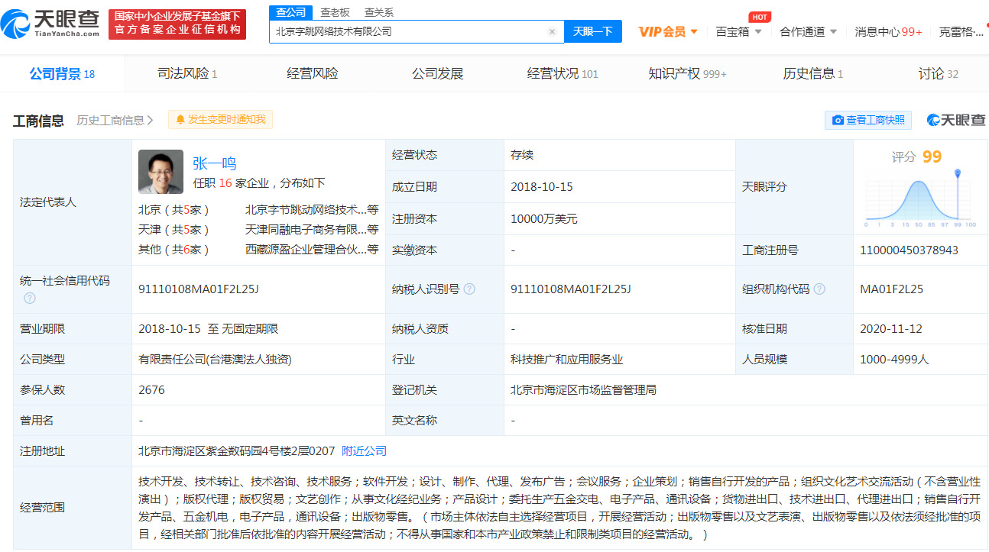Open 张一鸣 name link
The width and height of the screenshot is (989, 552).
coord(214,163)
